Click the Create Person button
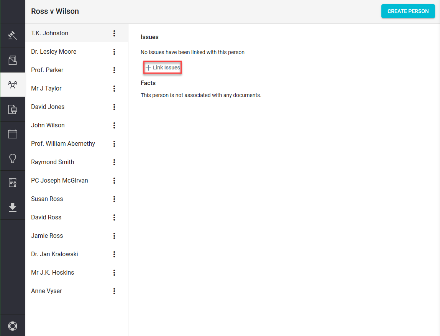 [x=408, y=12]
